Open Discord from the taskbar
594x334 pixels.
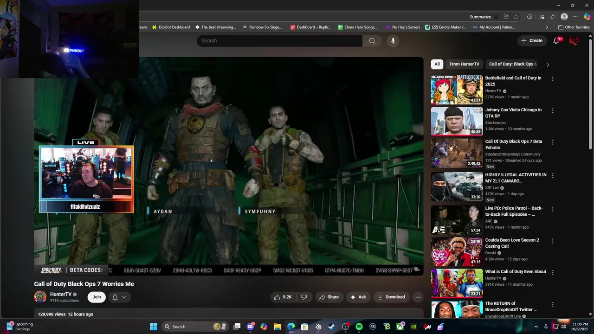point(251,327)
